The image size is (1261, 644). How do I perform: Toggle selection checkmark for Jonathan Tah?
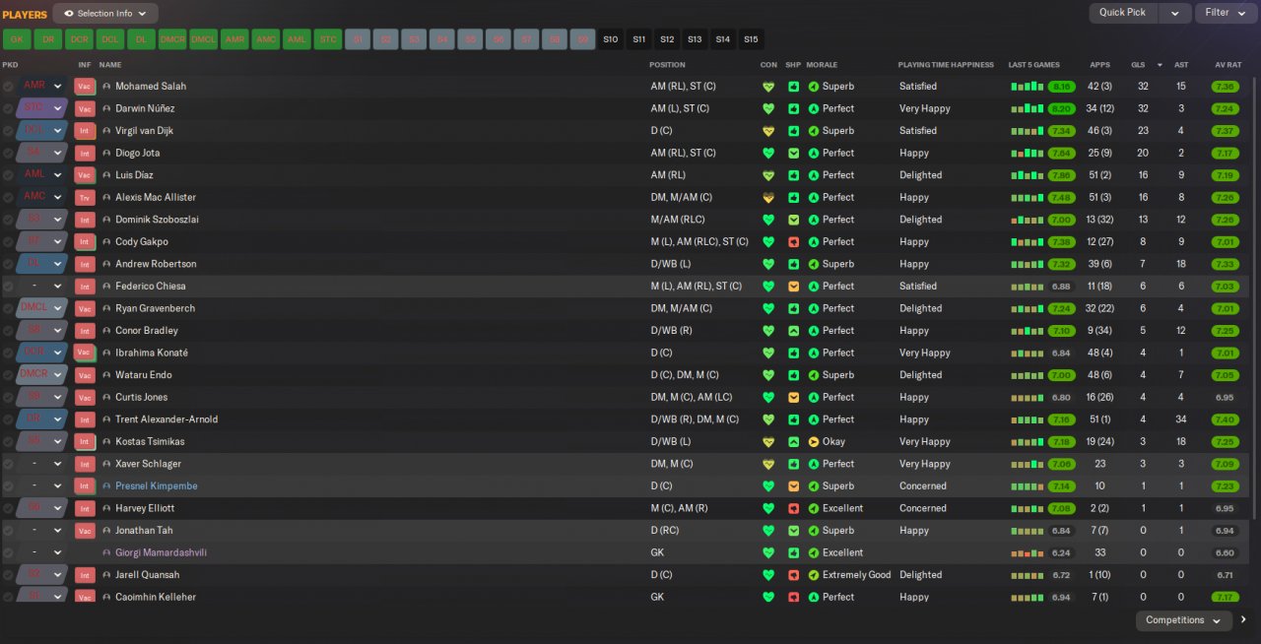(8, 531)
